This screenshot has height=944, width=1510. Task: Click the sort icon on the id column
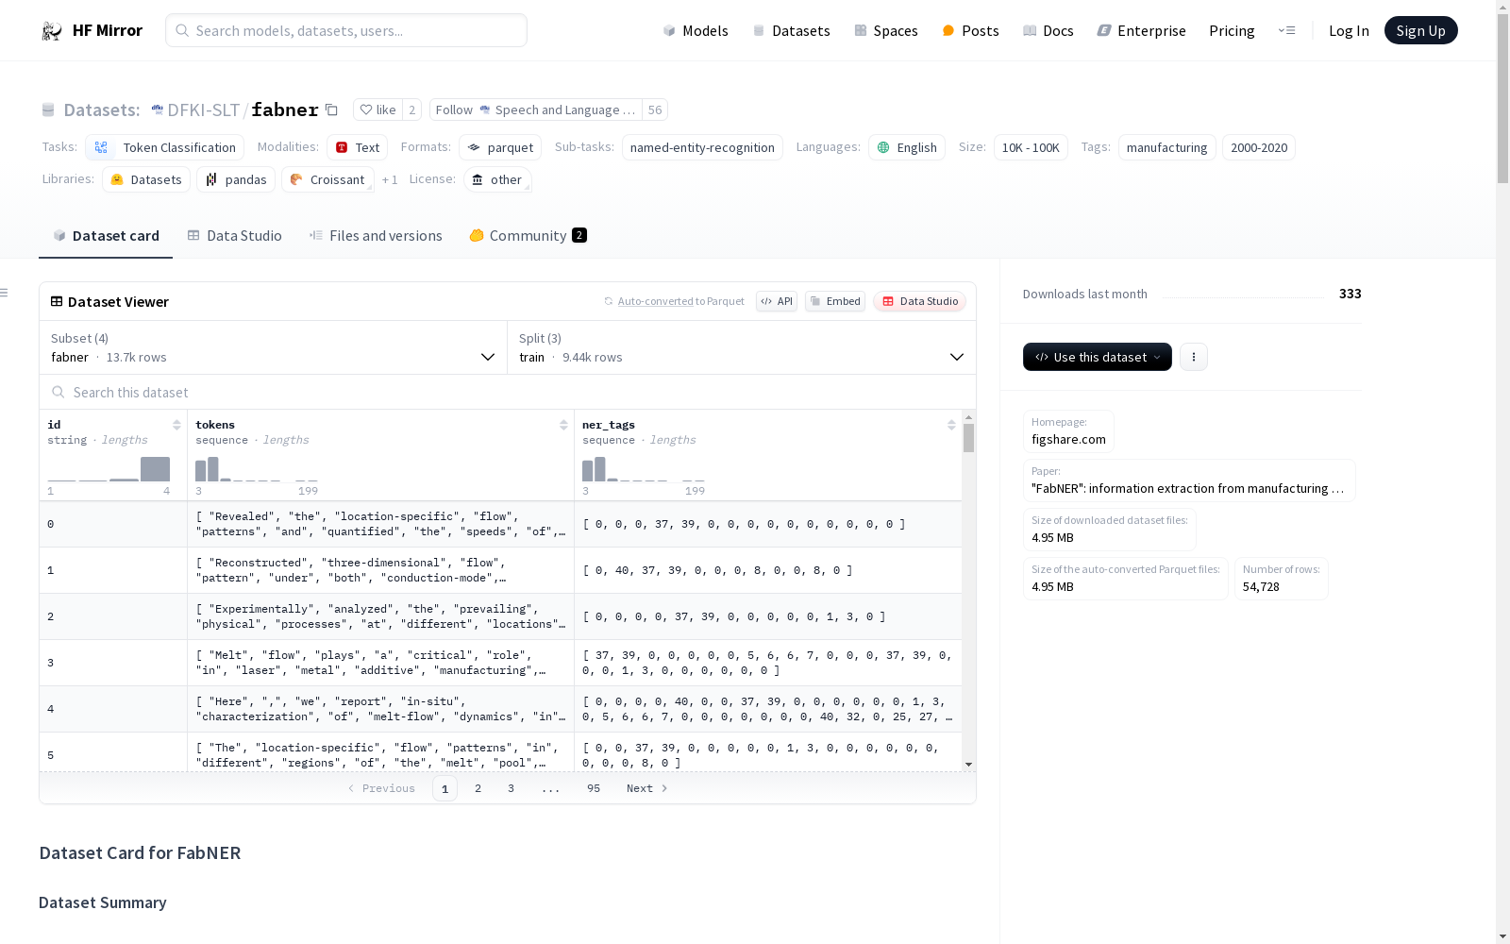pos(176,425)
